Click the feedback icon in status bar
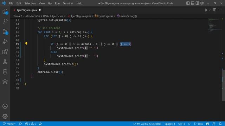This screenshot has height=126, width=225. click(214, 124)
